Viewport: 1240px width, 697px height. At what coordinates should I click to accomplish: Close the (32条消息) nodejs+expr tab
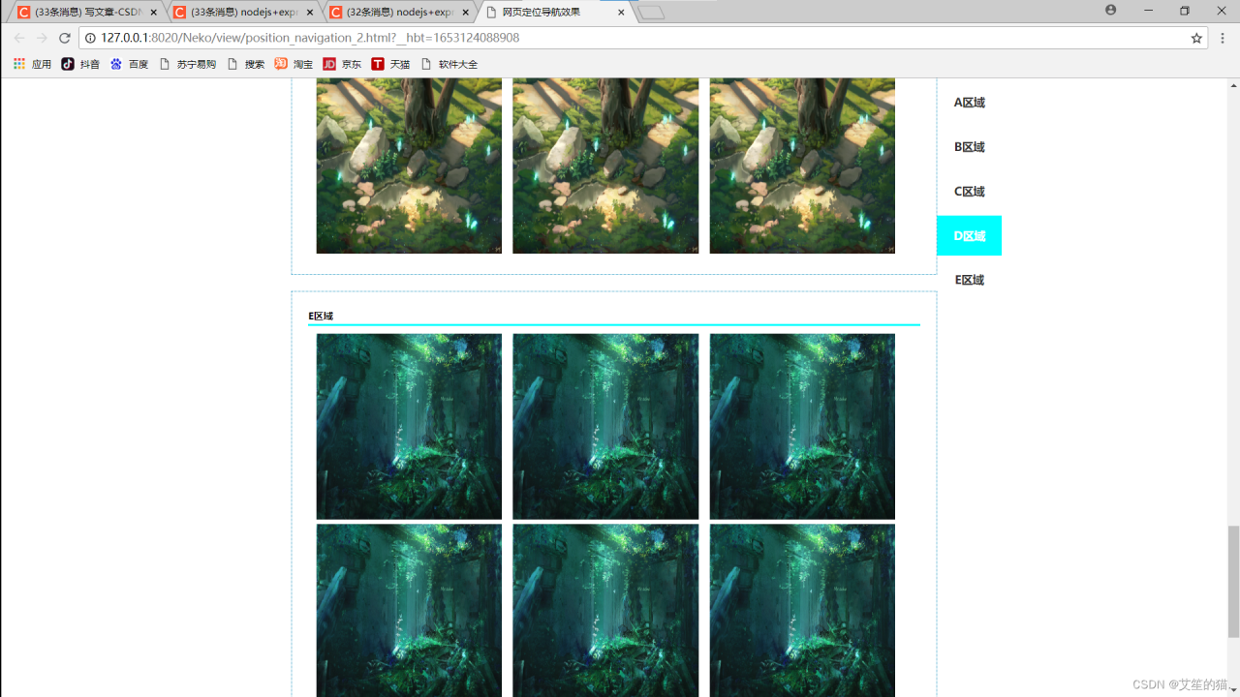pyautogui.click(x=465, y=13)
